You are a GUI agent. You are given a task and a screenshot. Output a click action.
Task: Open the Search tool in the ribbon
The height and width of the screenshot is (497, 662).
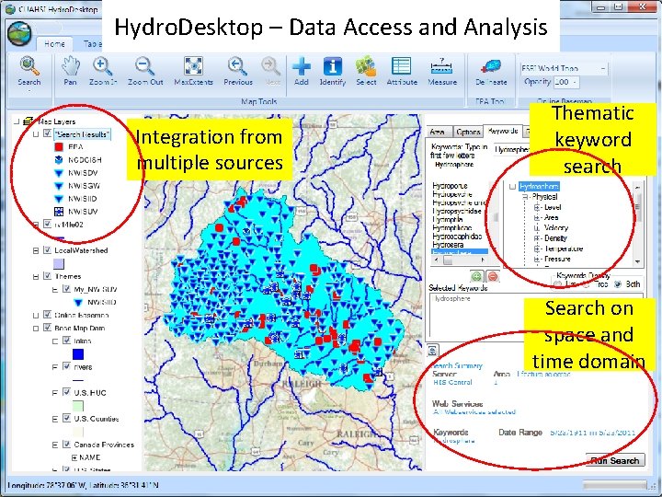(x=29, y=72)
